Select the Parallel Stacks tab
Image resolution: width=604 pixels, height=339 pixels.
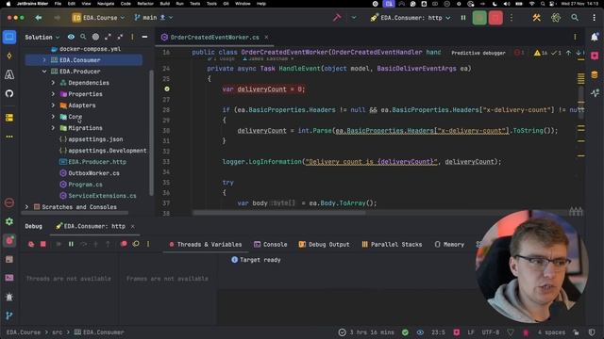click(392, 245)
